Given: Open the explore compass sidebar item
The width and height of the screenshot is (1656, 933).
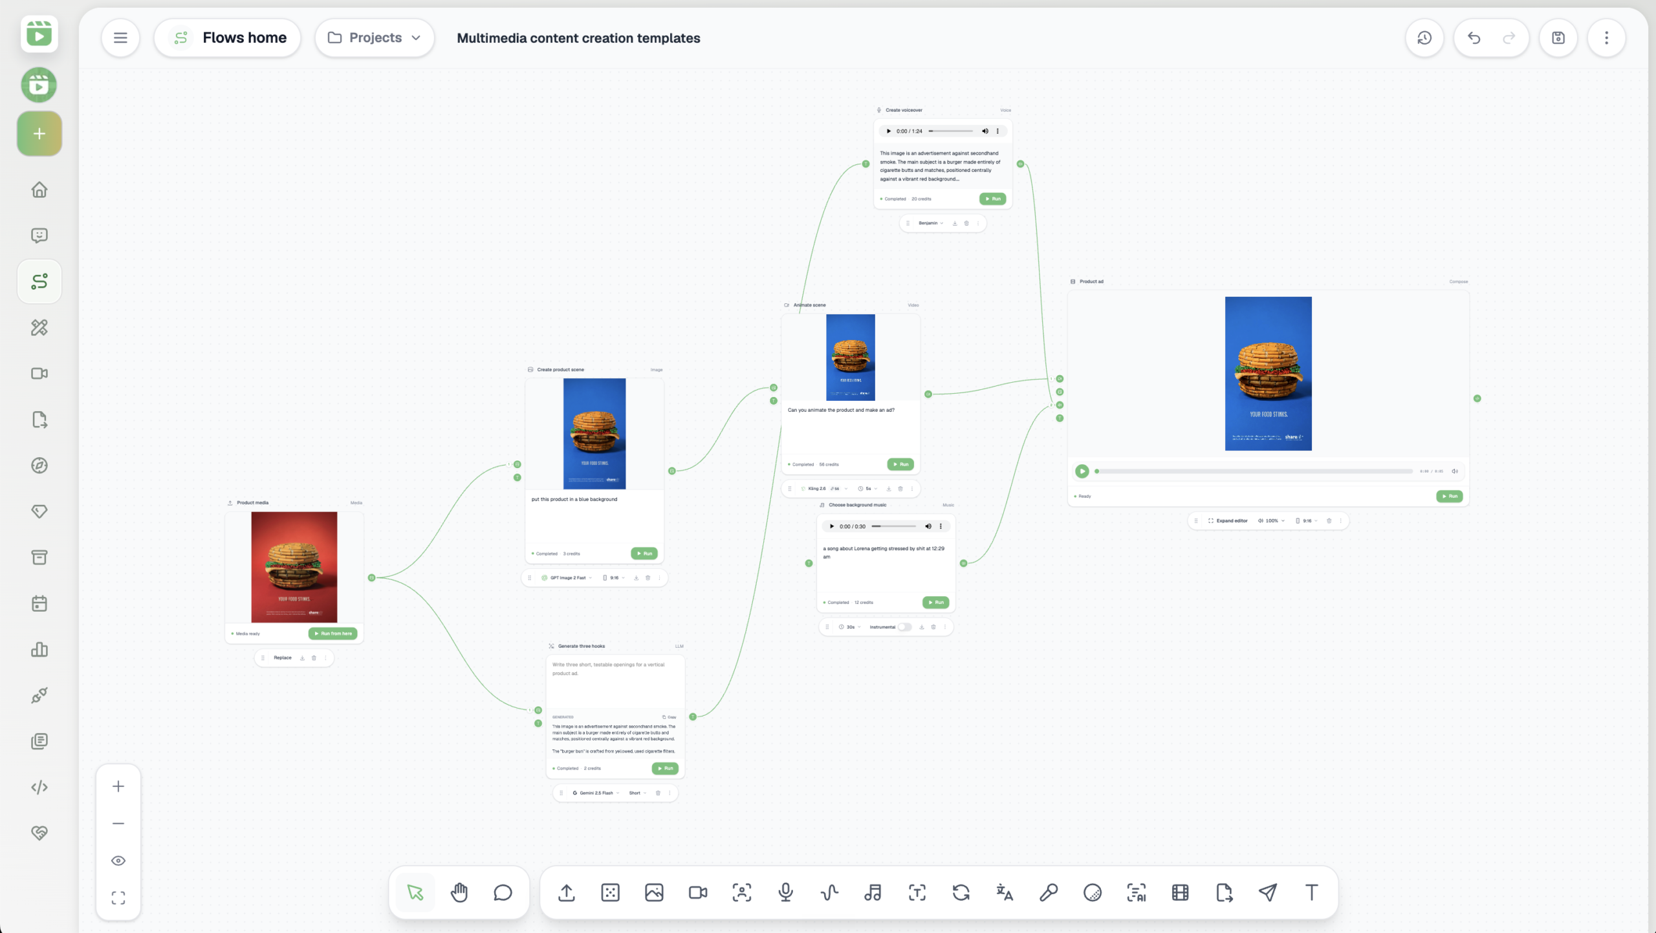Looking at the screenshot, I should point(39,466).
